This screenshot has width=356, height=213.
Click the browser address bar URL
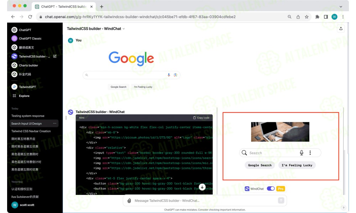[140, 17]
